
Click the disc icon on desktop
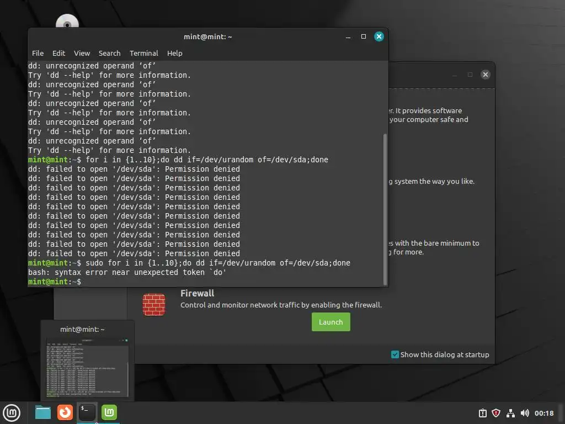(67, 22)
